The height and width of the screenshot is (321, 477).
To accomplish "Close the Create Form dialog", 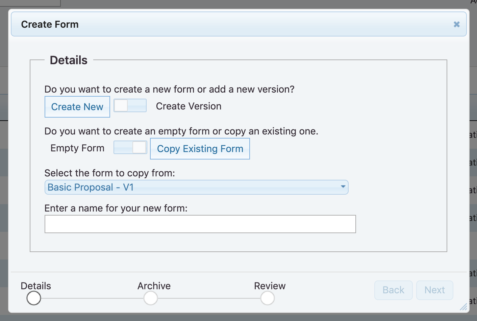I will click(456, 24).
